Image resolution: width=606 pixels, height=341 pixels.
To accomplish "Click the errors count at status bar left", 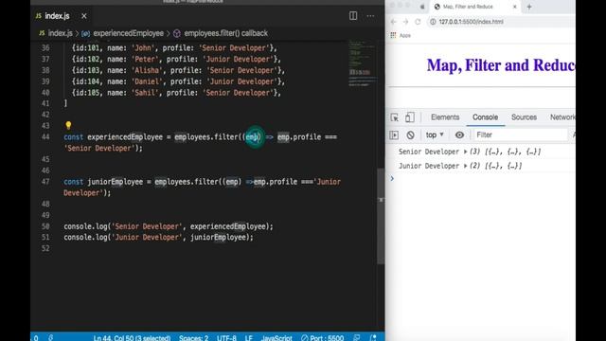I will click(x=35, y=337).
